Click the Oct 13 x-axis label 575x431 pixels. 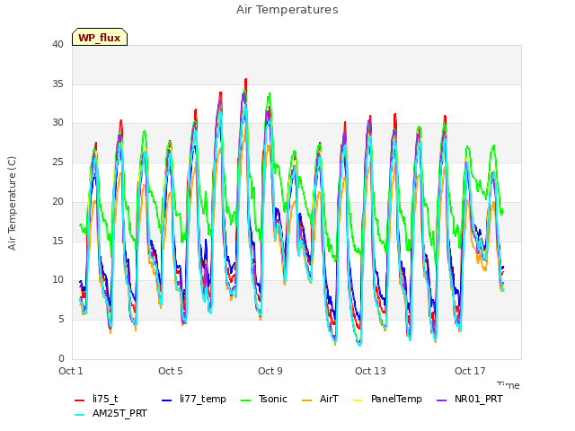[x=370, y=371]
